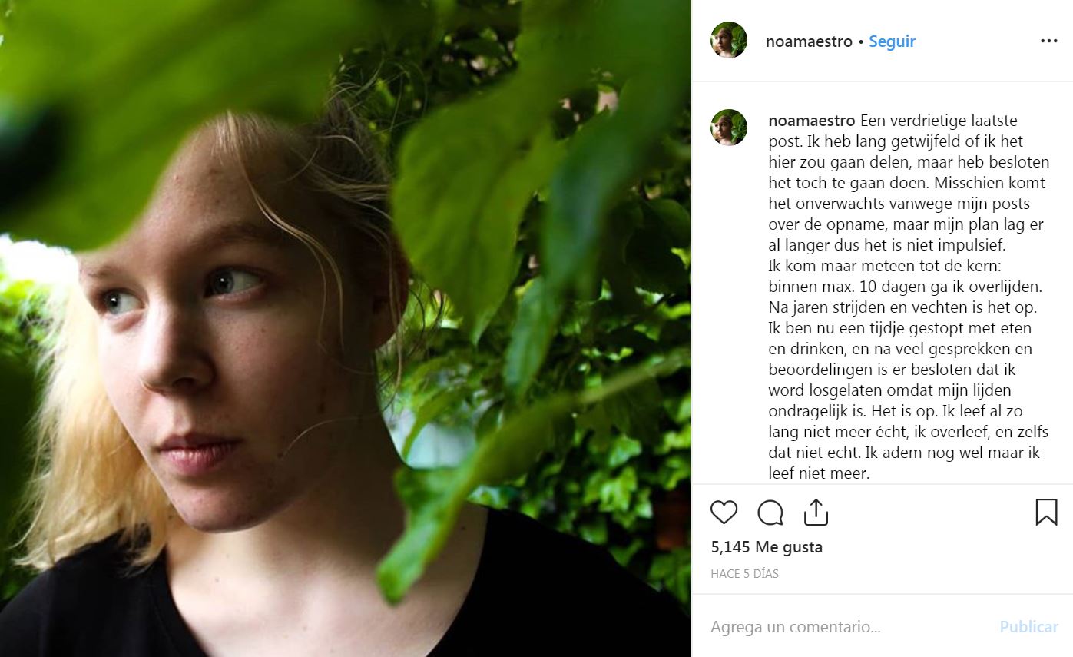Follow the account via Seguir

click(892, 41)
